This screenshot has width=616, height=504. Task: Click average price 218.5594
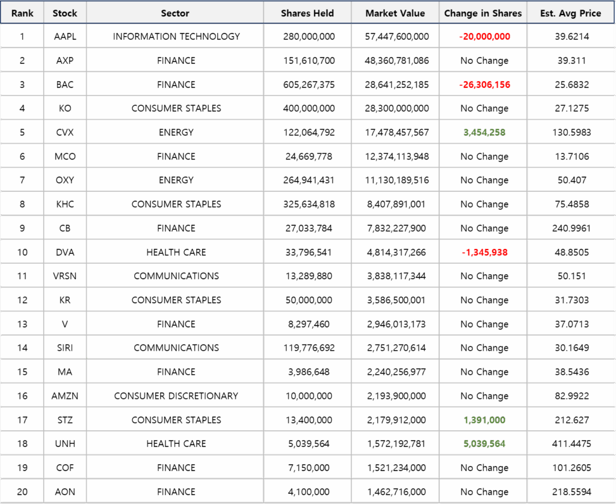tap(571, 491)
